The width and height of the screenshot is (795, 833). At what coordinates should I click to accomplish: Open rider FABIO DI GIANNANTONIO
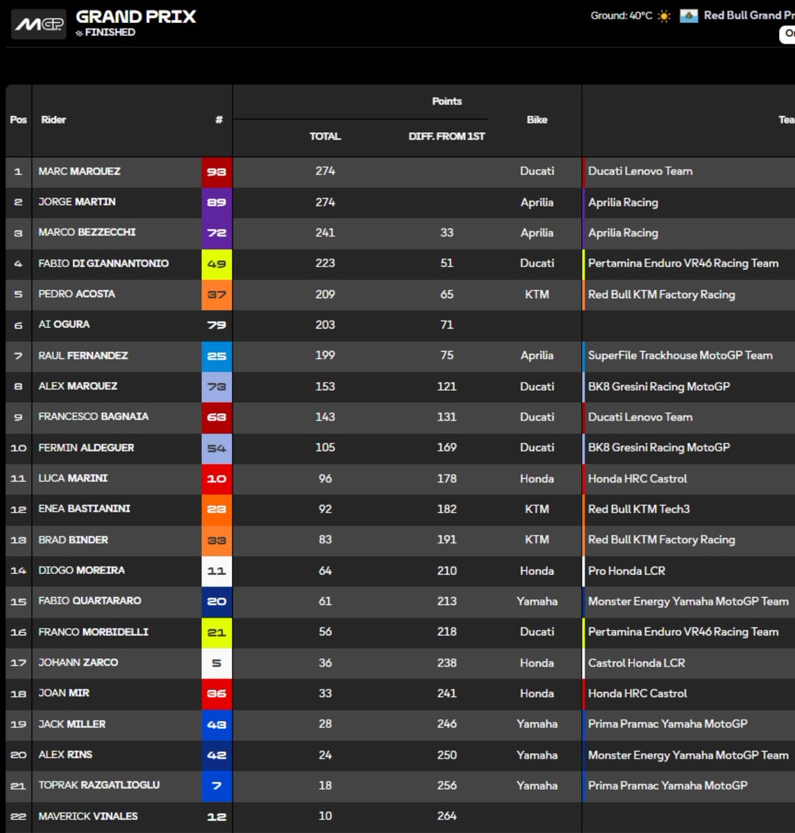[103, 263]
